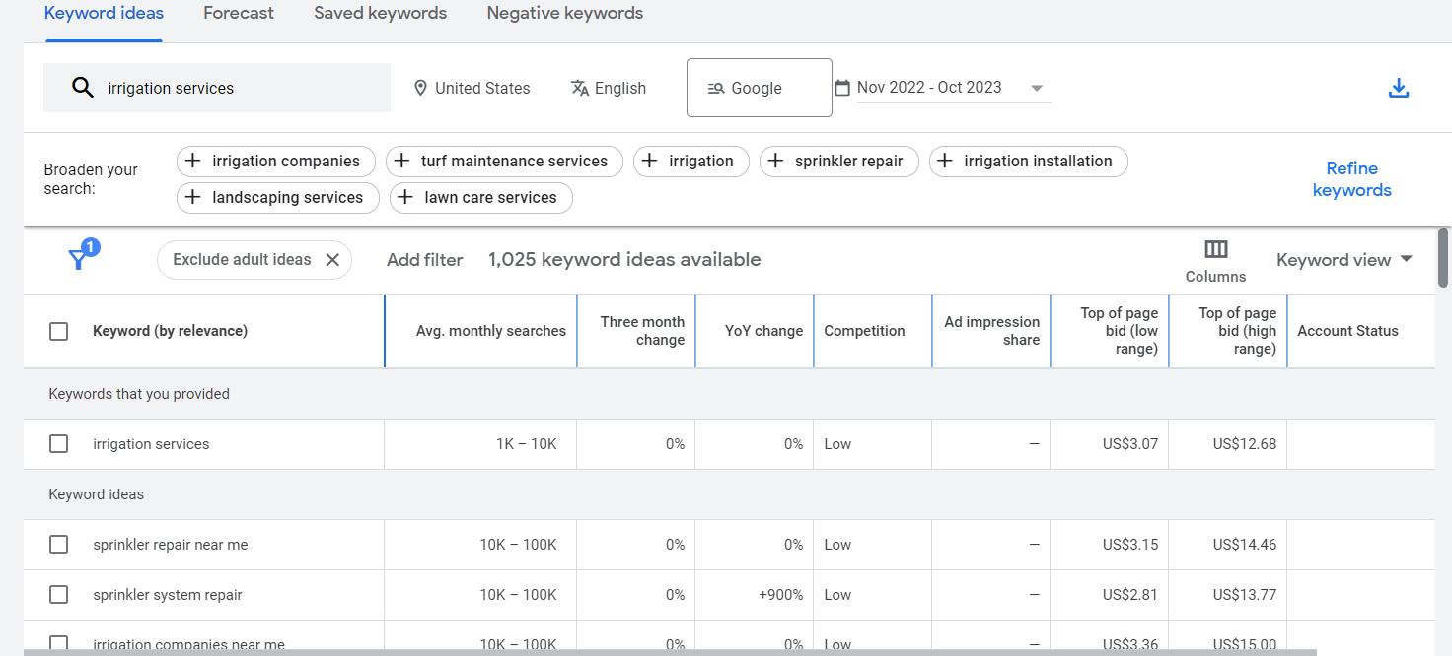Add 'landscaping services' suggestion chip

(x=278, y=197)
